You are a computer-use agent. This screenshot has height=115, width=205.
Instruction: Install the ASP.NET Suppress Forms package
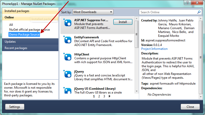point(123,22)
